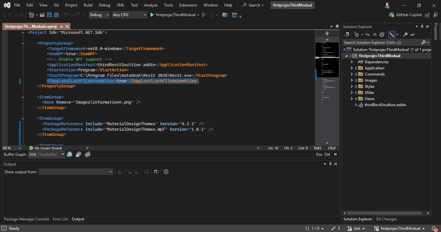The height and width of the screenshot is (232, 441).
Task: Open the Debug configuration dropdown
Action: [99, 15]
